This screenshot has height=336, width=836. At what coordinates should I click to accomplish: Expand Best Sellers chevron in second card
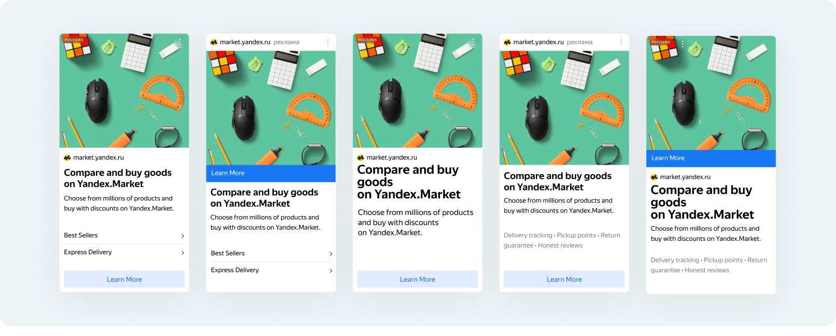click(330, 254)
